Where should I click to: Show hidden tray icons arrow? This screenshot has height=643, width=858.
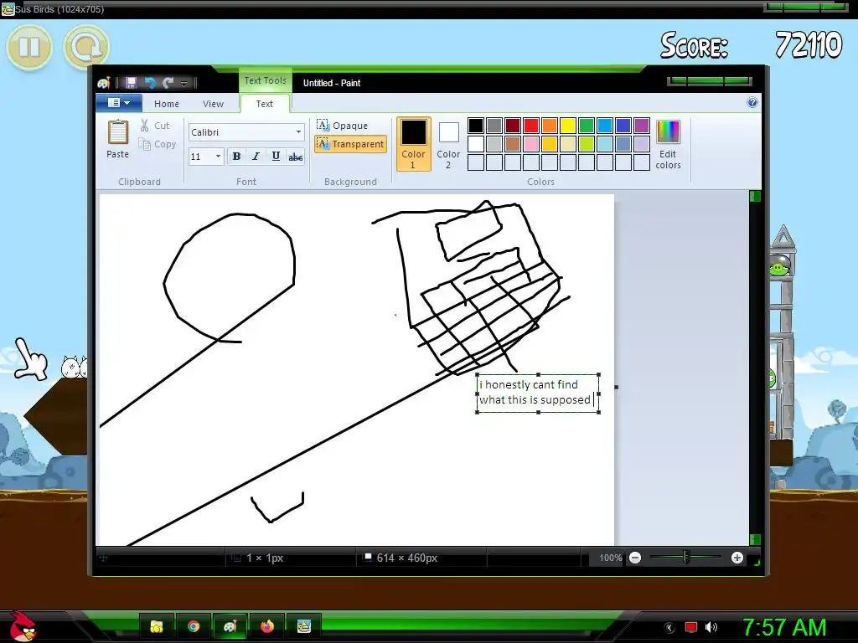669,628
